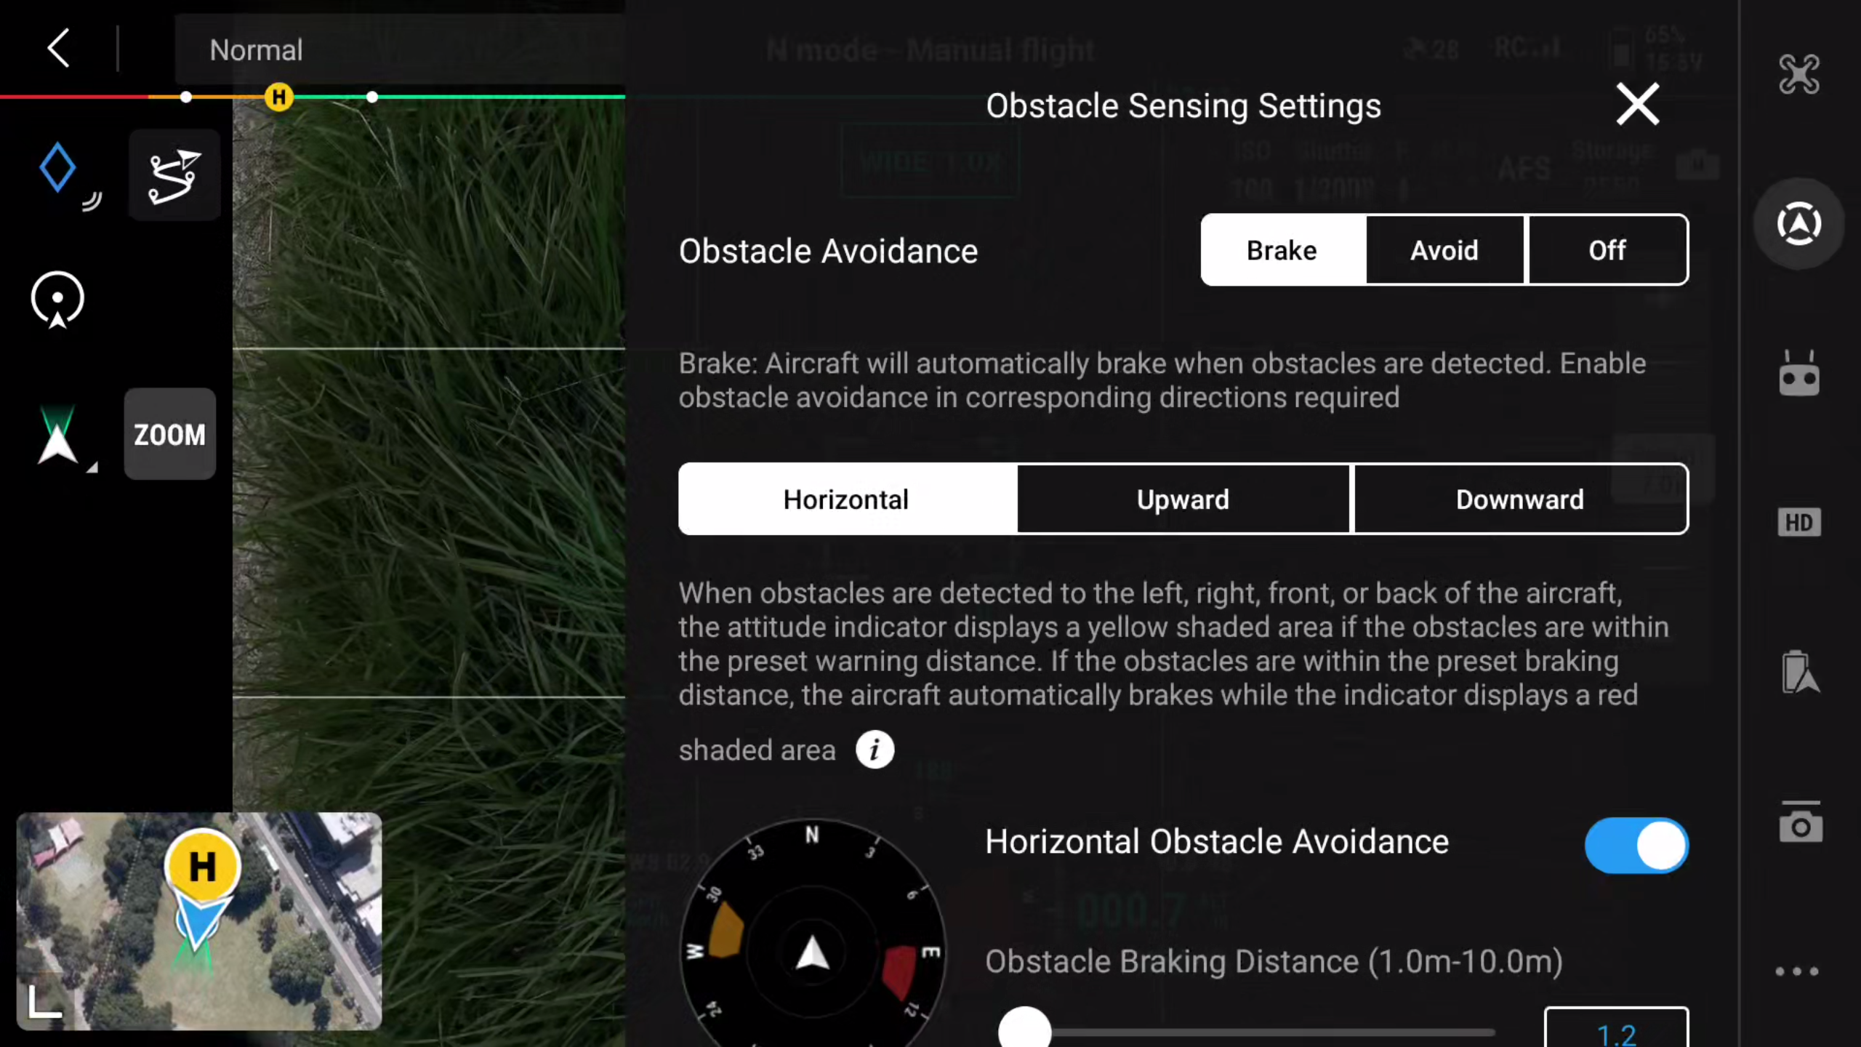Open HD video transmission settings

1798,523
